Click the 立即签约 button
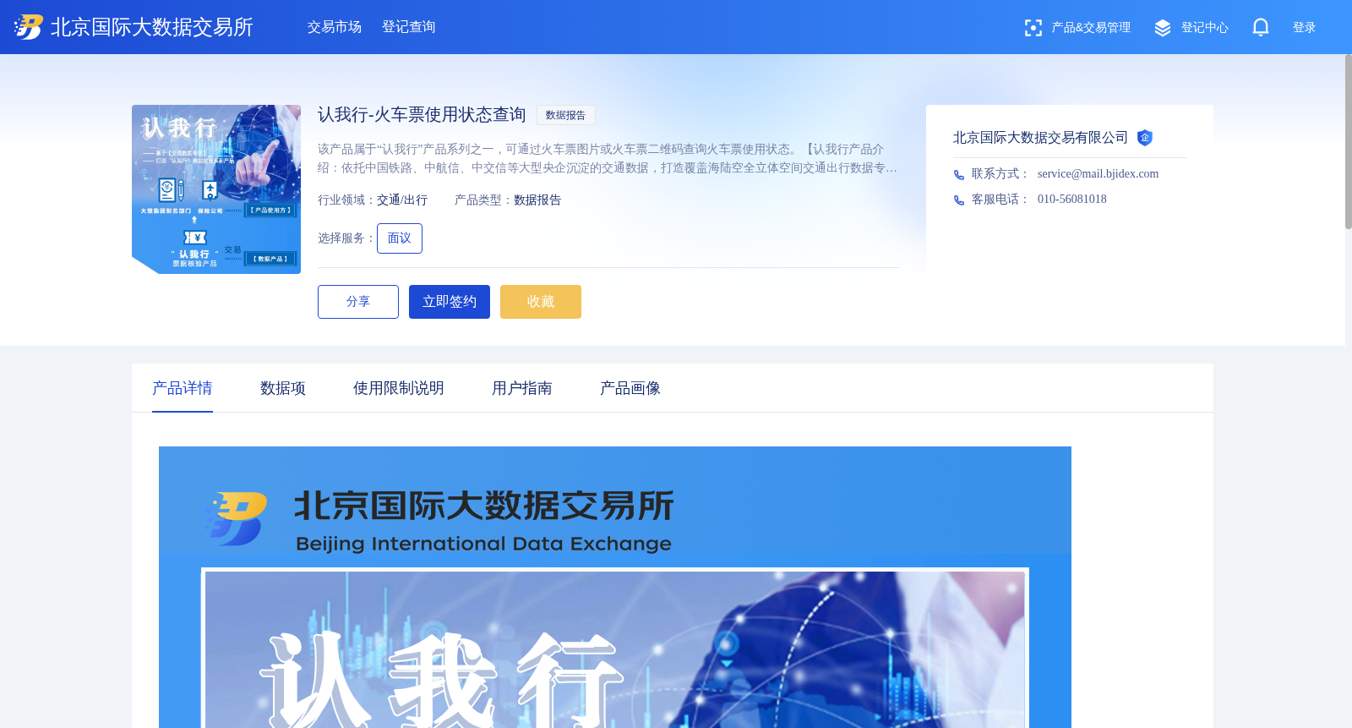The height and width of the screenshot is (728, 1352). (x=450, y=302)
